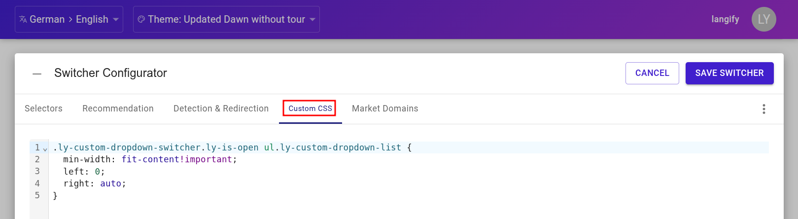Screen dimensions: 798x219
Task: Open the Detection & Redirection tab
Action: tap(221, 109)
